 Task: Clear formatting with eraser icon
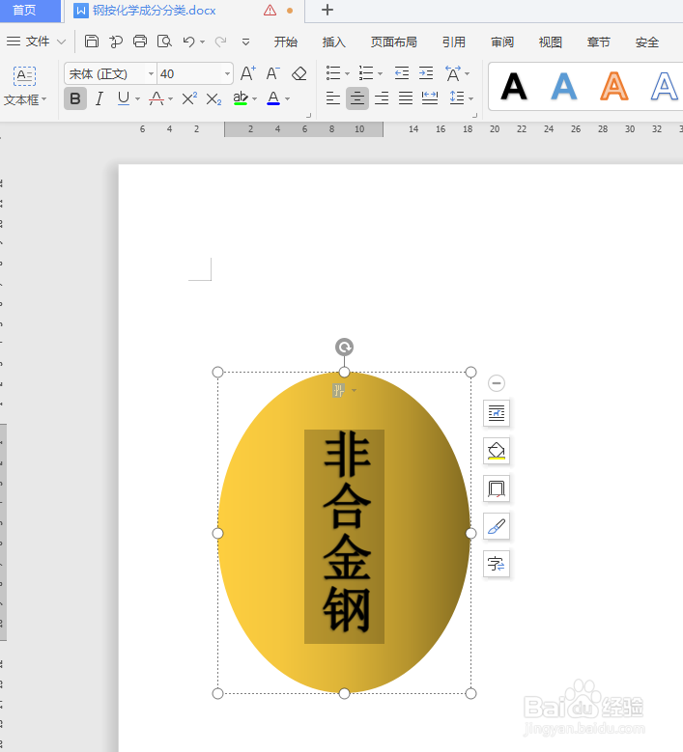pos(299,73)
